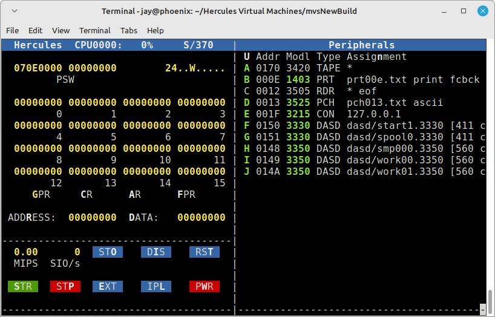Open the Edit menu

coord(35,30)
